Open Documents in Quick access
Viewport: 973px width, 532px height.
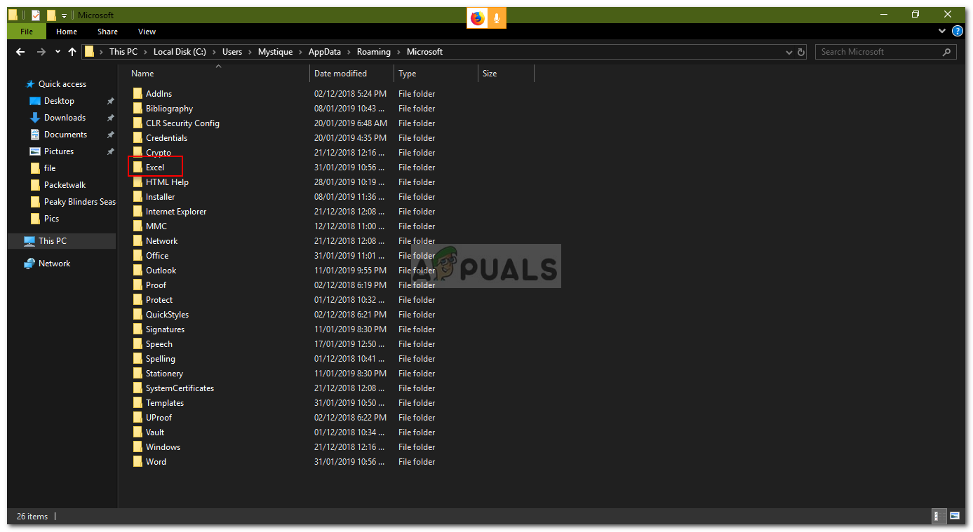(65, 135)
